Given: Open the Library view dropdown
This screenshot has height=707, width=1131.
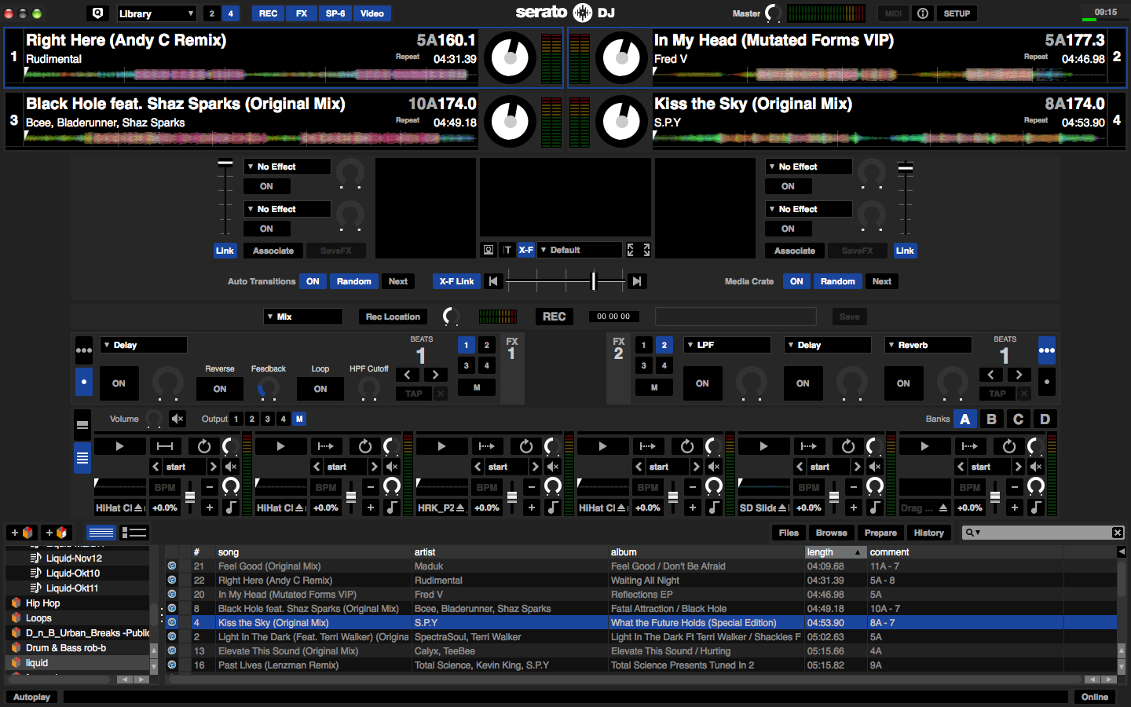Looking at the screenshot, I should 156,13.
